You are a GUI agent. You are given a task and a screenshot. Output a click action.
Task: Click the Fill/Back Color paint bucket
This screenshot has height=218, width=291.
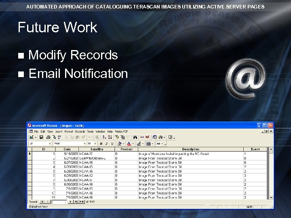click(x=120, y=144)
